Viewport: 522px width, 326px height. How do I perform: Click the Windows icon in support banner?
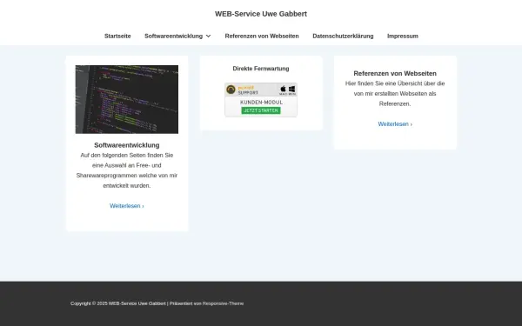pos(291,90)
